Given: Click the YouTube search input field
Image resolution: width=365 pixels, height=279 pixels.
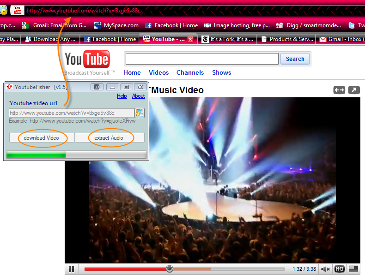Looking at the screenshot, I should pos(202,59).
